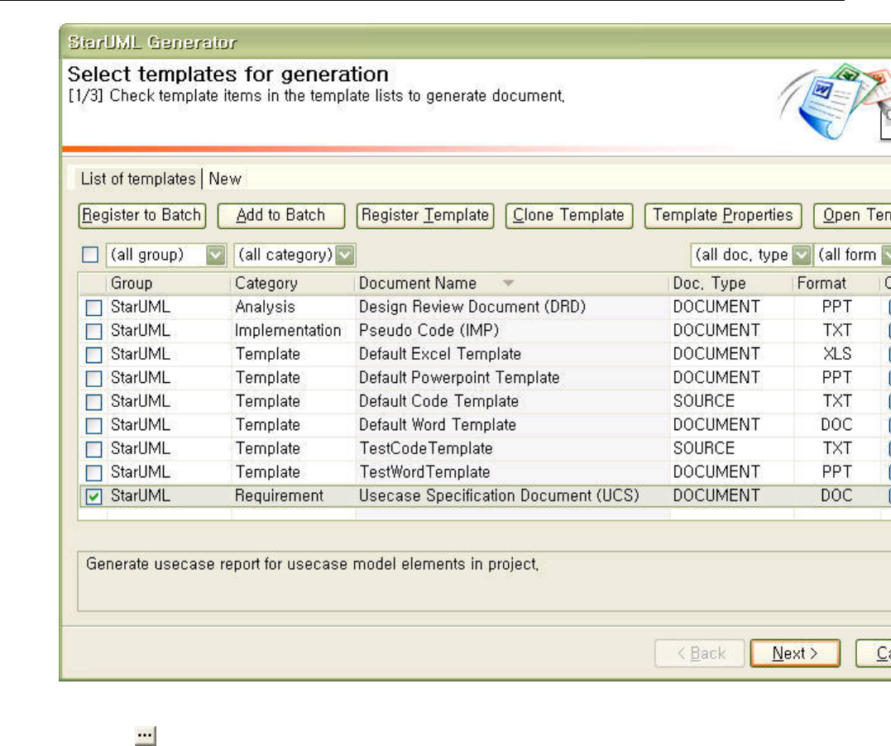
Task: Click SOURCE in the Default Code Template row
Action: pos(704,401)
